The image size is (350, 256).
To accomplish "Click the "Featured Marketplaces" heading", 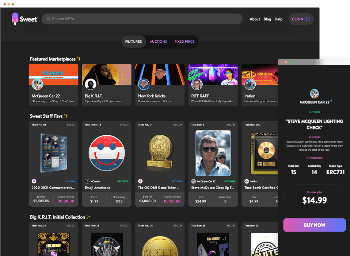I will pos(53,59).
